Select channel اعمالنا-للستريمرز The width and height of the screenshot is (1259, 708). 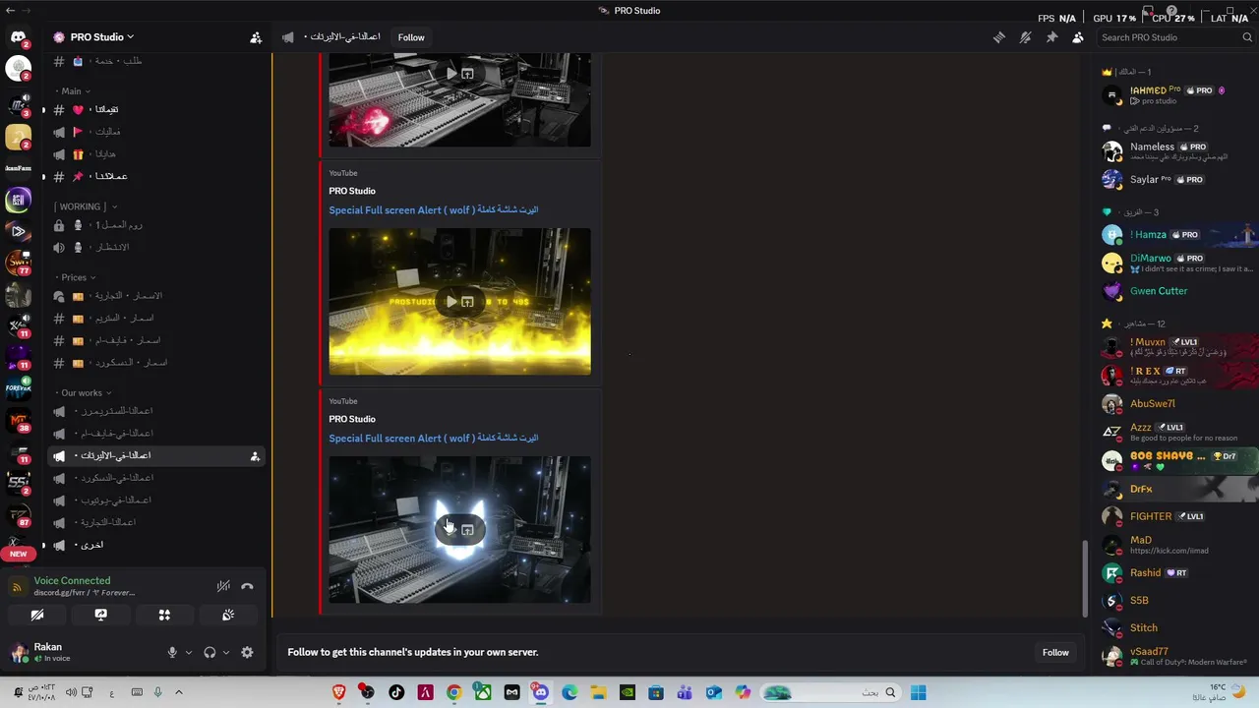pos(154,411)
